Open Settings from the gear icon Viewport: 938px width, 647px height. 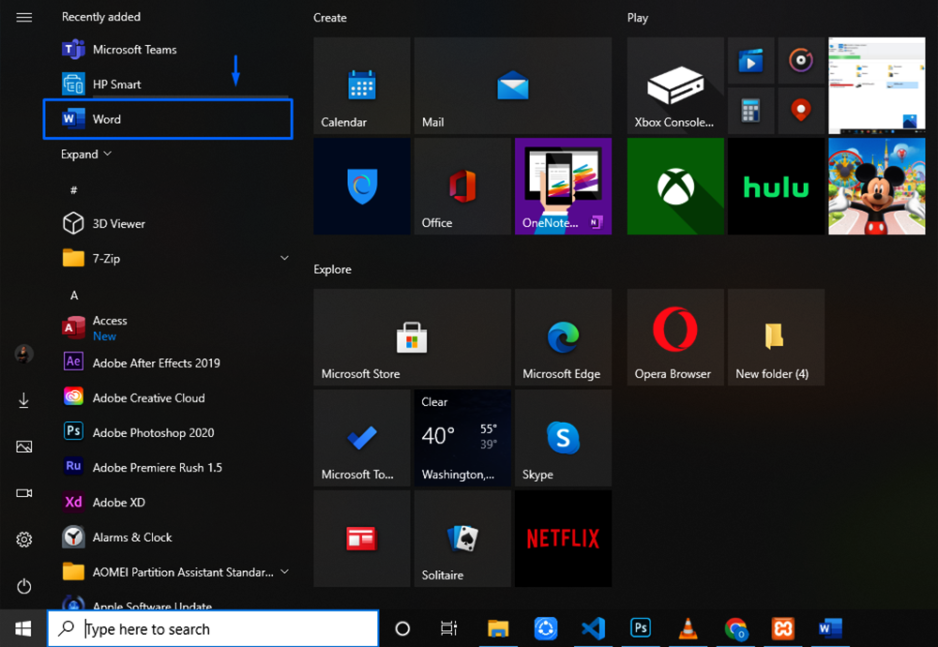coord(24,539)
